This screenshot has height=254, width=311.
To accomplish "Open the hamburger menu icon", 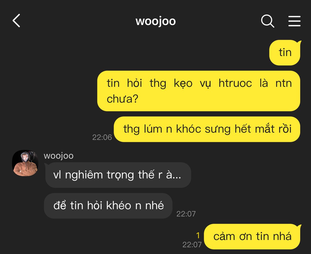I will tap(294, 21).
